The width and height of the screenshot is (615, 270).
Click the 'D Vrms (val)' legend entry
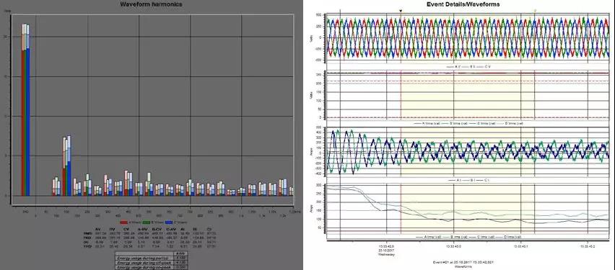(510, 124)
